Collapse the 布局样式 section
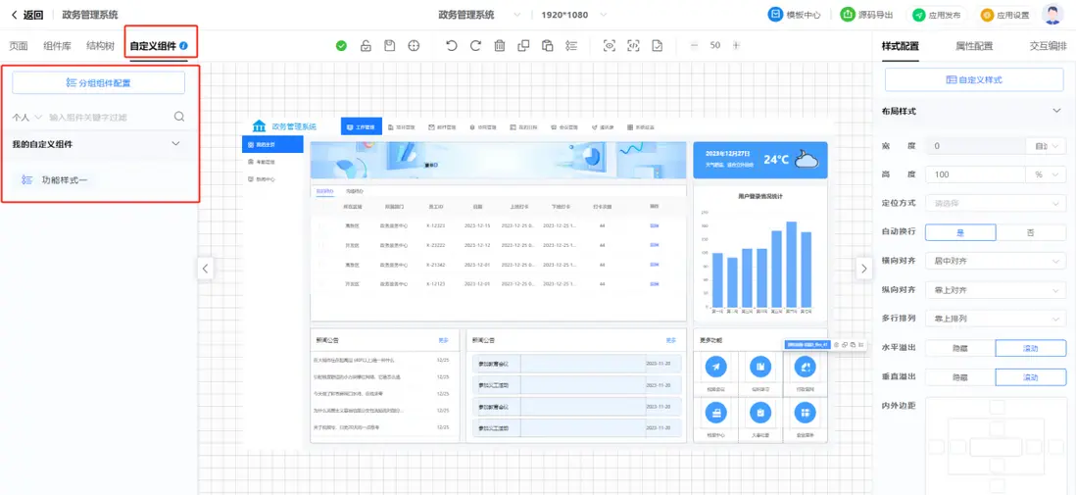Image resolution: width=1076 pixels, height=495 pixels. 1056,111
